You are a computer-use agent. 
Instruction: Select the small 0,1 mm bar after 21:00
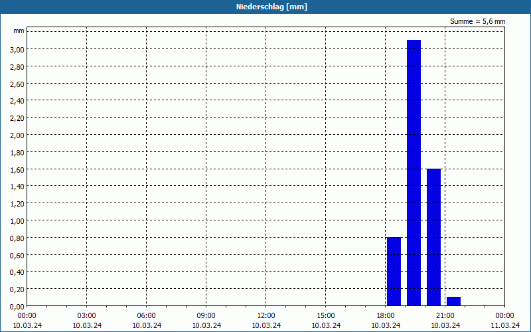pos(454,301)
